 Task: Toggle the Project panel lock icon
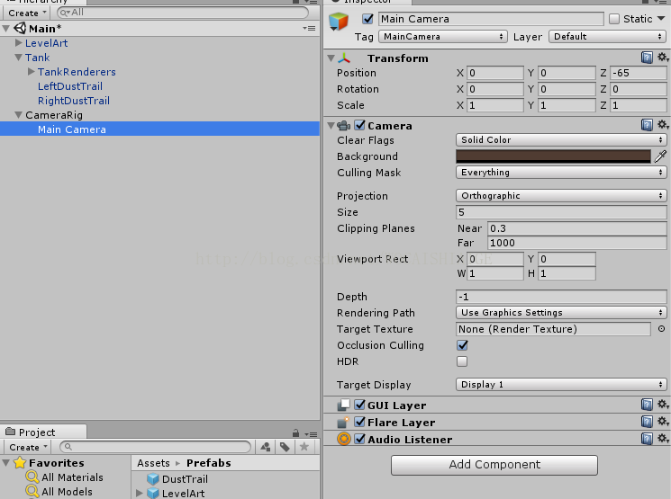[295, 432]
